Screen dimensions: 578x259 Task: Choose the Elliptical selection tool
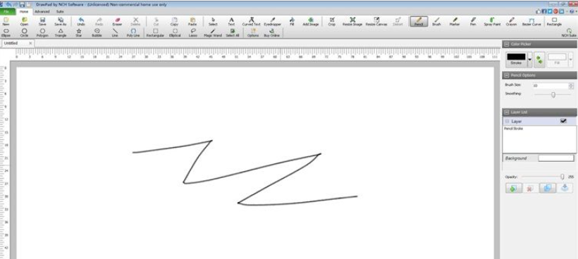[x=175, y=33]
